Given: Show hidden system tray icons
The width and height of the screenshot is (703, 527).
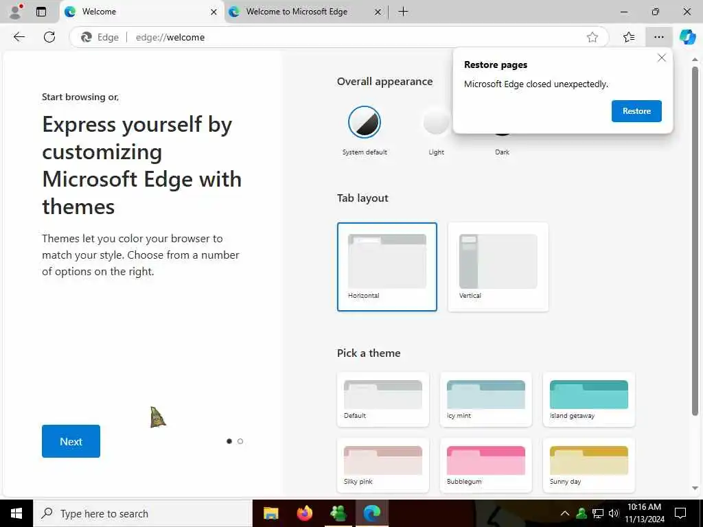Looking at the screenshot, I should [x=565, y=513].
